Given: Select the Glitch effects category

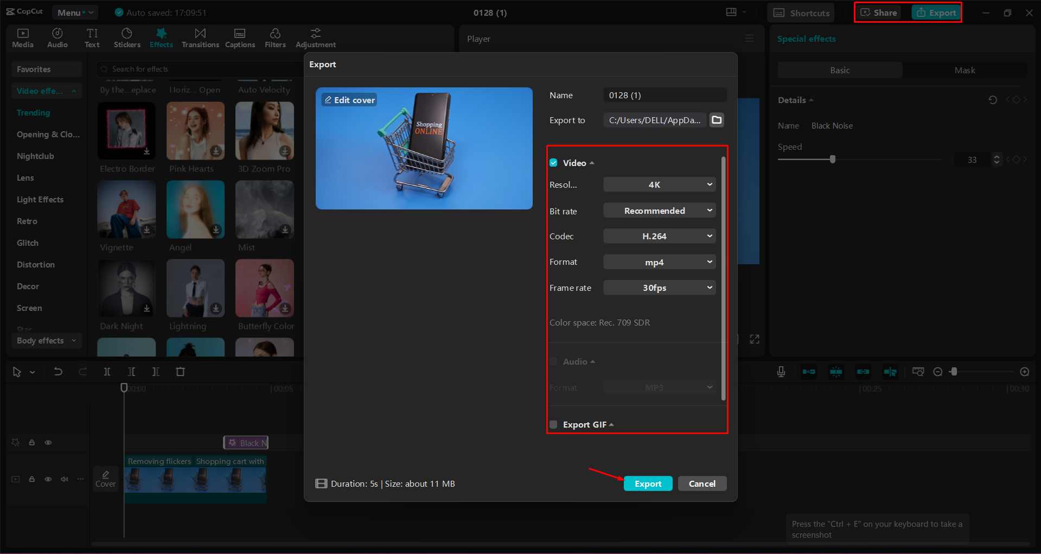Looking at the screenshot, I should 28,243.
